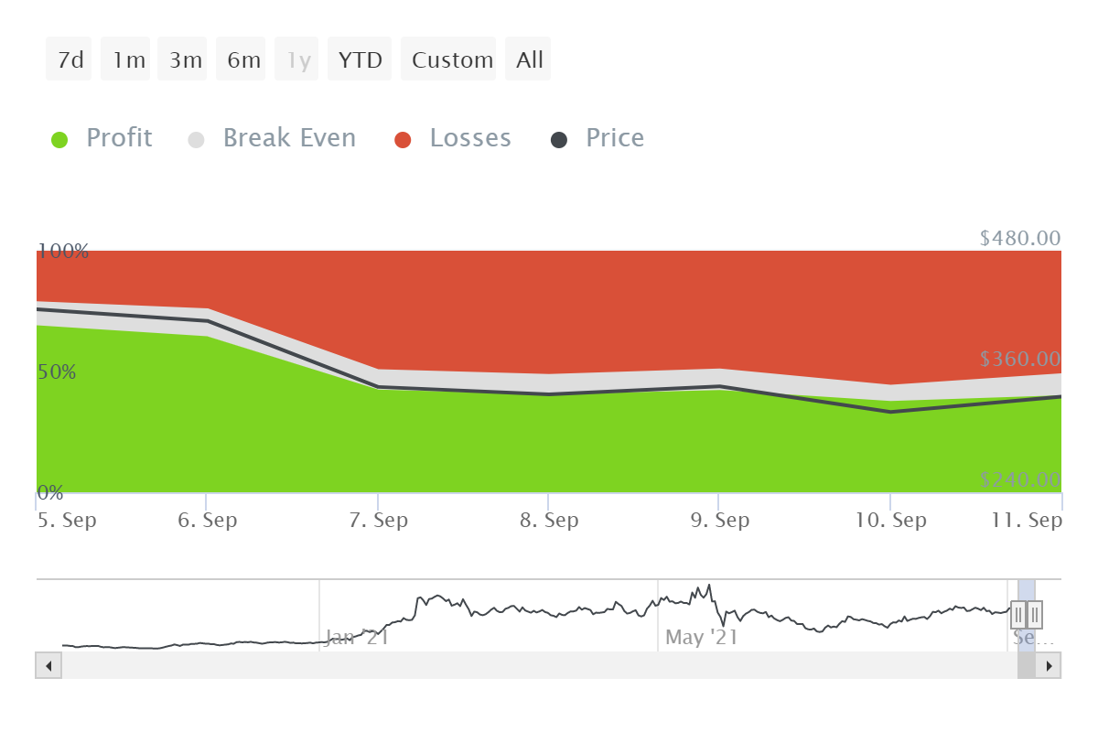Viewport: 1098px width, 732px height.
Task: Show All available data
Action: [529, 60]
